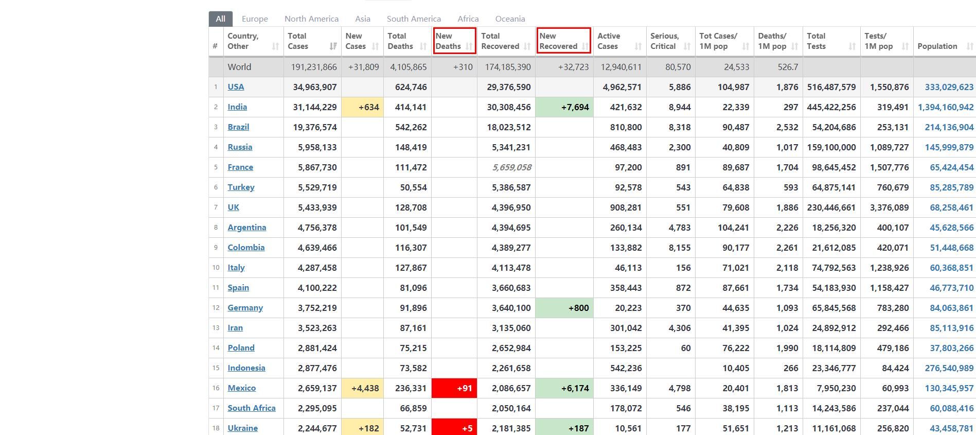The width and height of the screenshot is (976, 435).
Task: Open the USA country link
Action: coord(236,87)
